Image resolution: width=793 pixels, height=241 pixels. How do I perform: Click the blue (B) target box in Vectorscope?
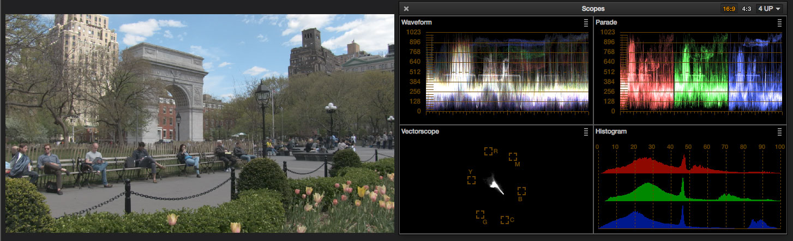(521, 191)
